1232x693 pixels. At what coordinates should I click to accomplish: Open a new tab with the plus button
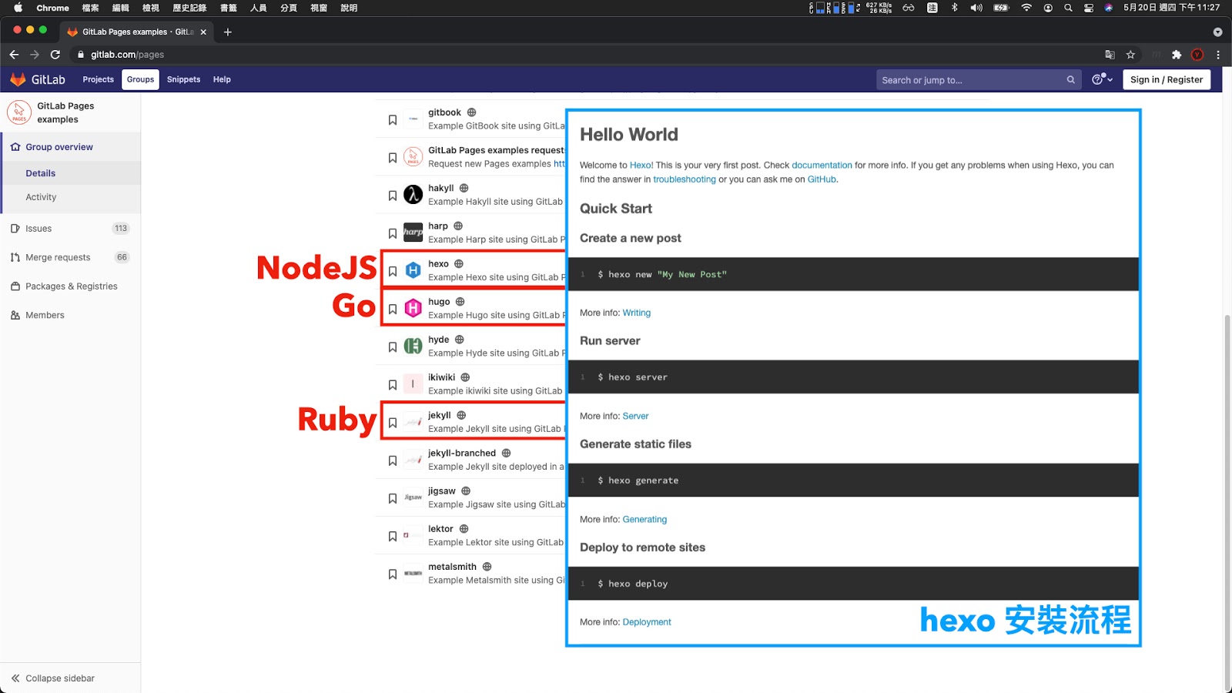click(227, 32)
